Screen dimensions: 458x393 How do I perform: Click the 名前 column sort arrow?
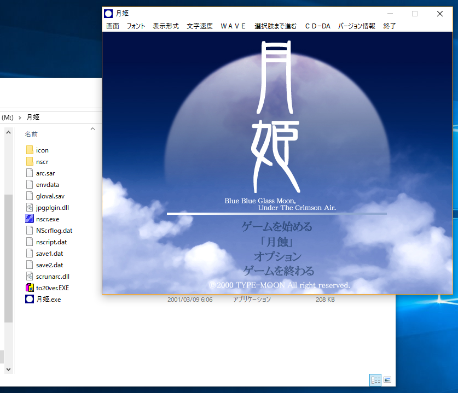coord(92,129)
